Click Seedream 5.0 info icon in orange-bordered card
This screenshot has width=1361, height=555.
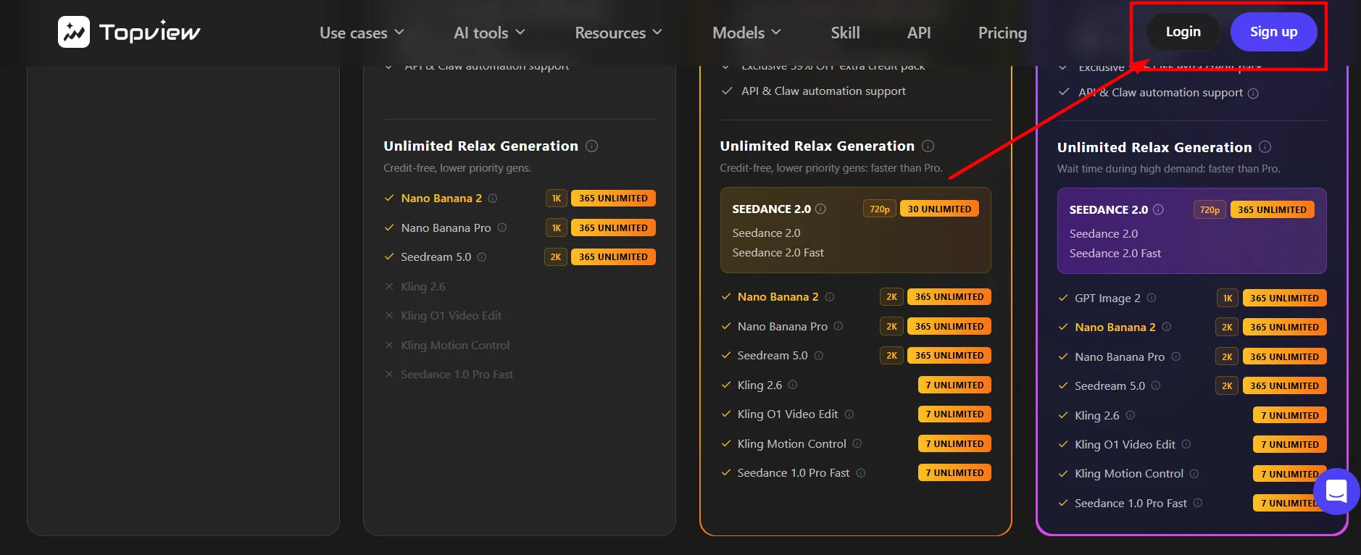819,356
